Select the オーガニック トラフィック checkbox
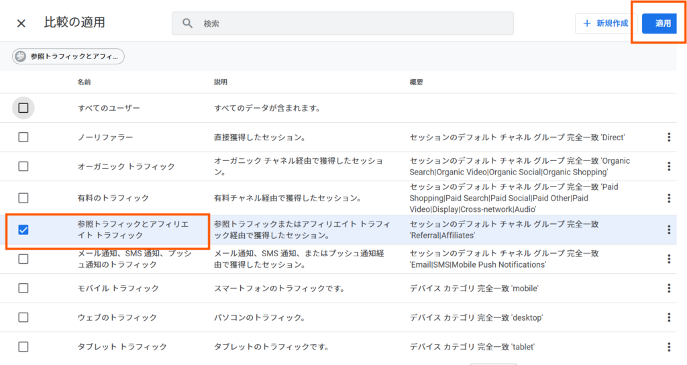Screen dimensions: 687x365 [23, 166]
